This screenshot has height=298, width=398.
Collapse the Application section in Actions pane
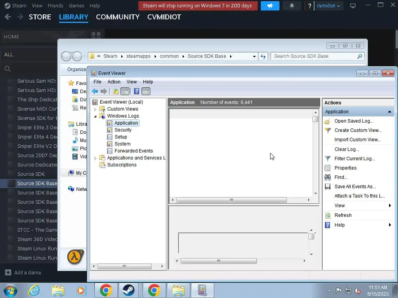point(389,112)
